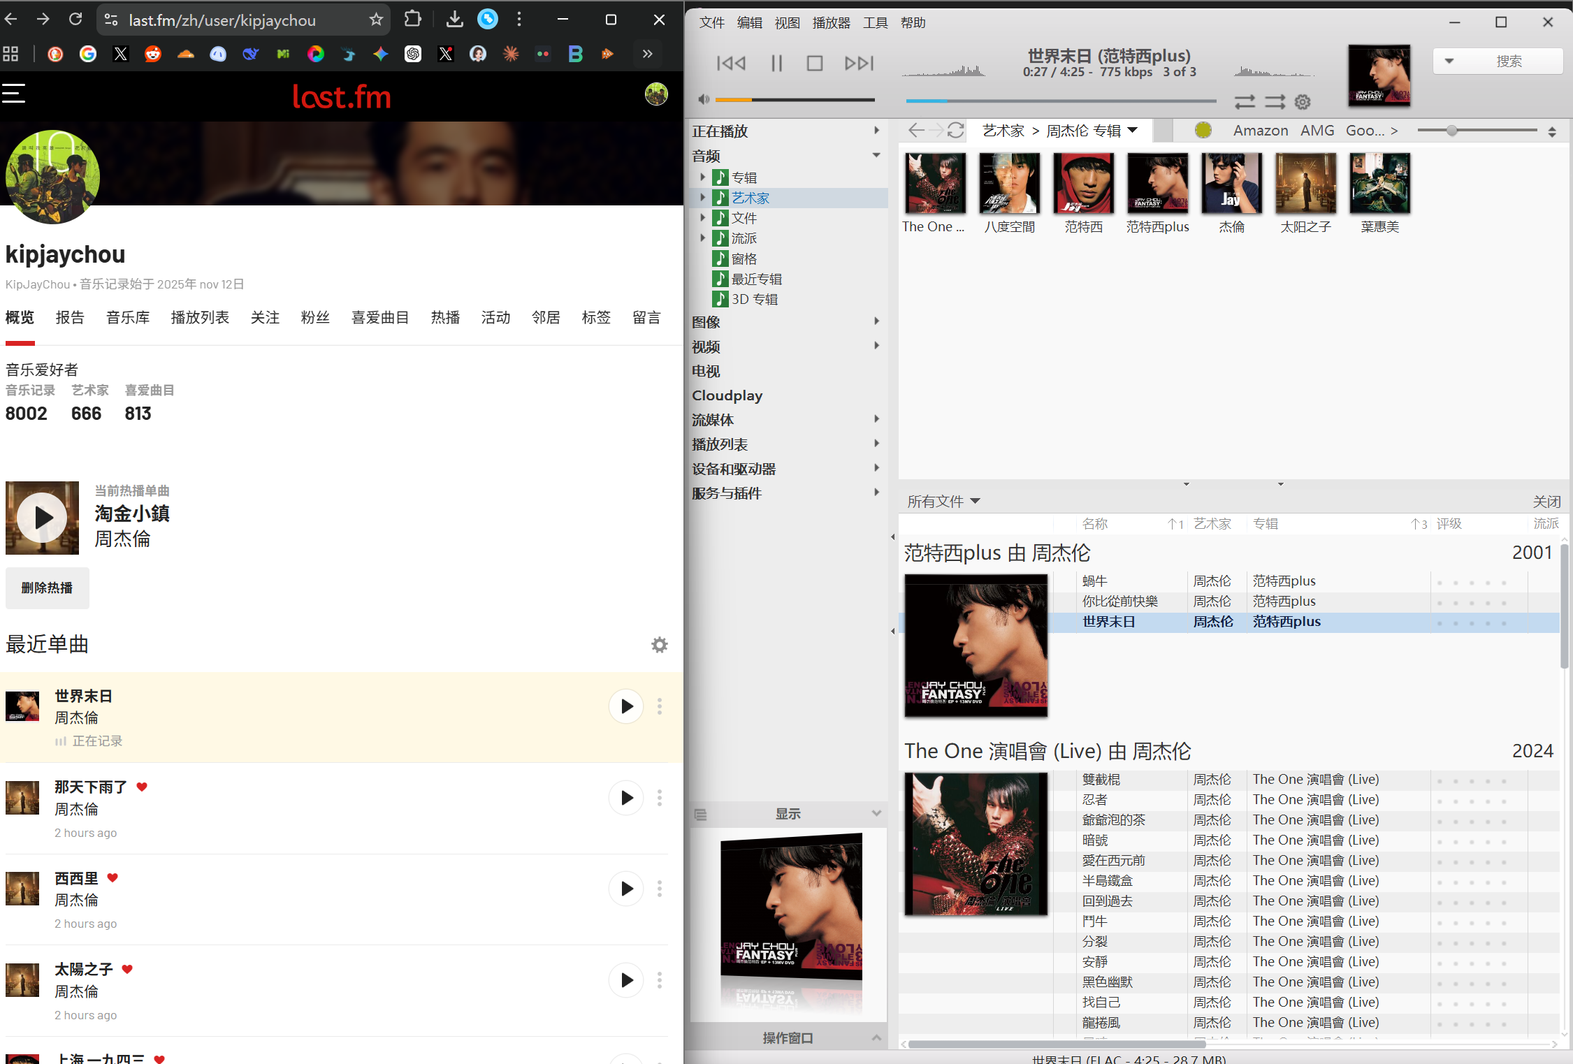1573x1064 pixels.
Task: Expand the 流派 tree node
Action: coord(703,238)
